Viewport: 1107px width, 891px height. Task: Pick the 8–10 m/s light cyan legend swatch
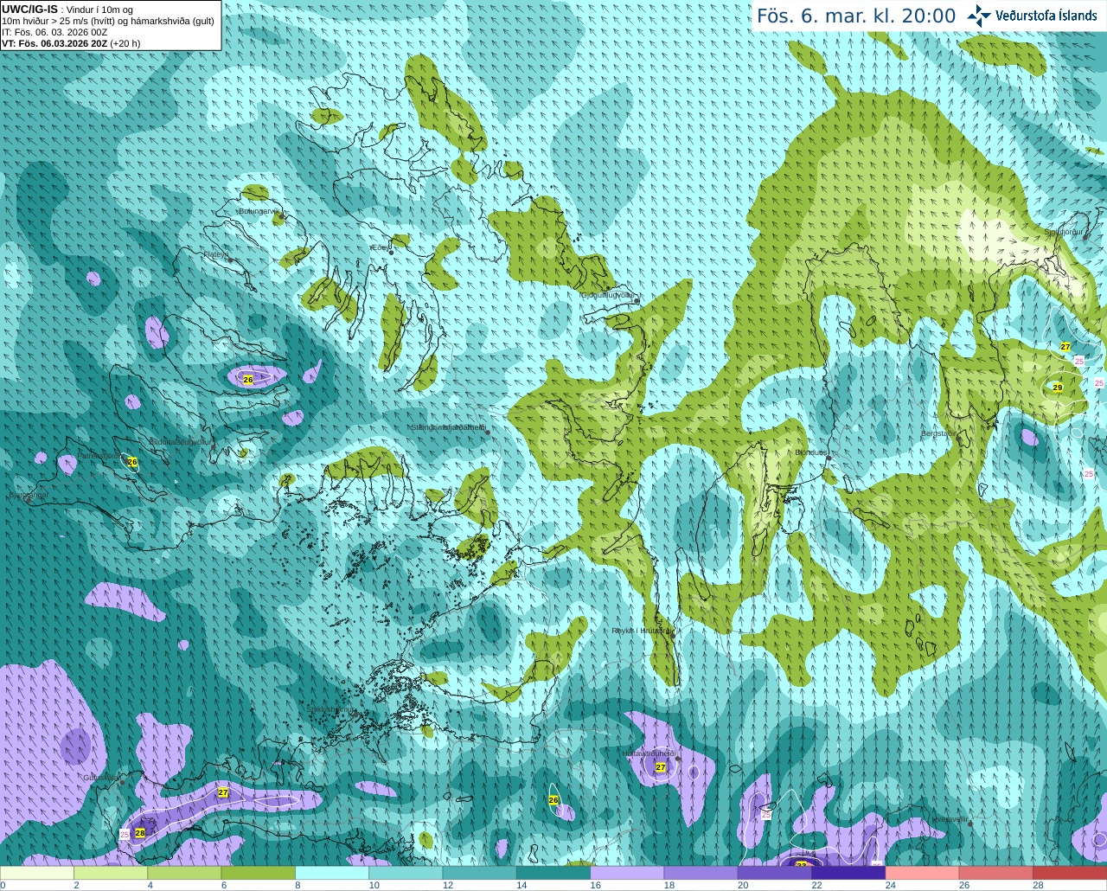click(x=333, y=873)
